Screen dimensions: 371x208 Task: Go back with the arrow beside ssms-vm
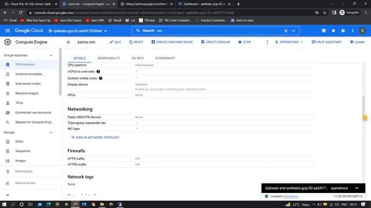[68, 42]
